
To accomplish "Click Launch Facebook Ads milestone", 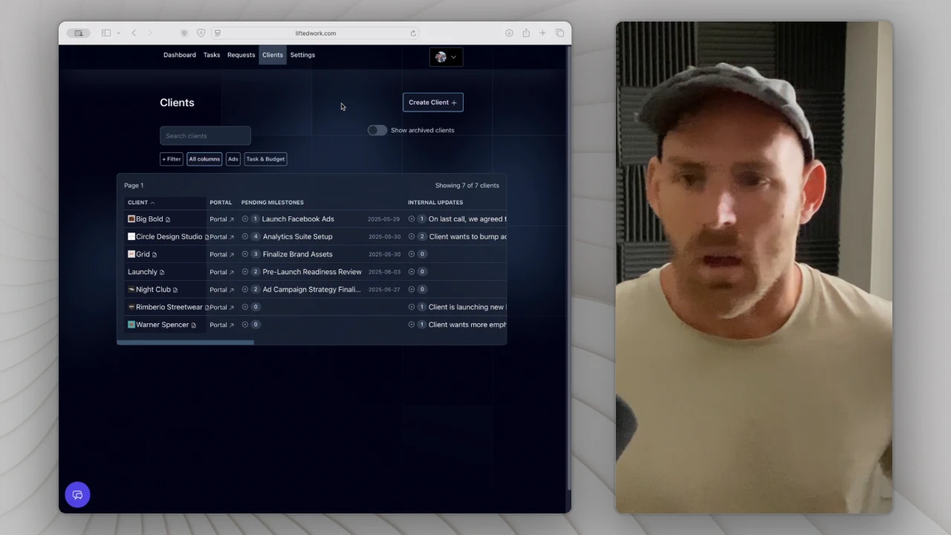I will (x=298, y=219).
